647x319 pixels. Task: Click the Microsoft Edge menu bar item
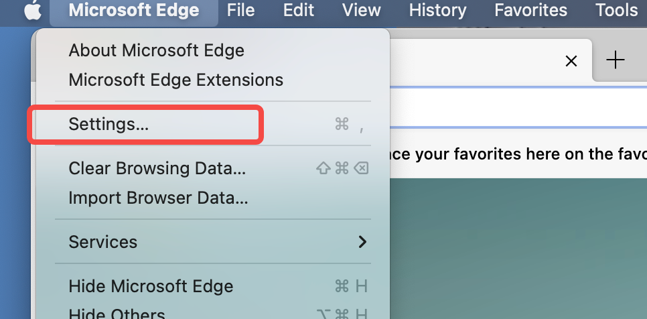133,11
